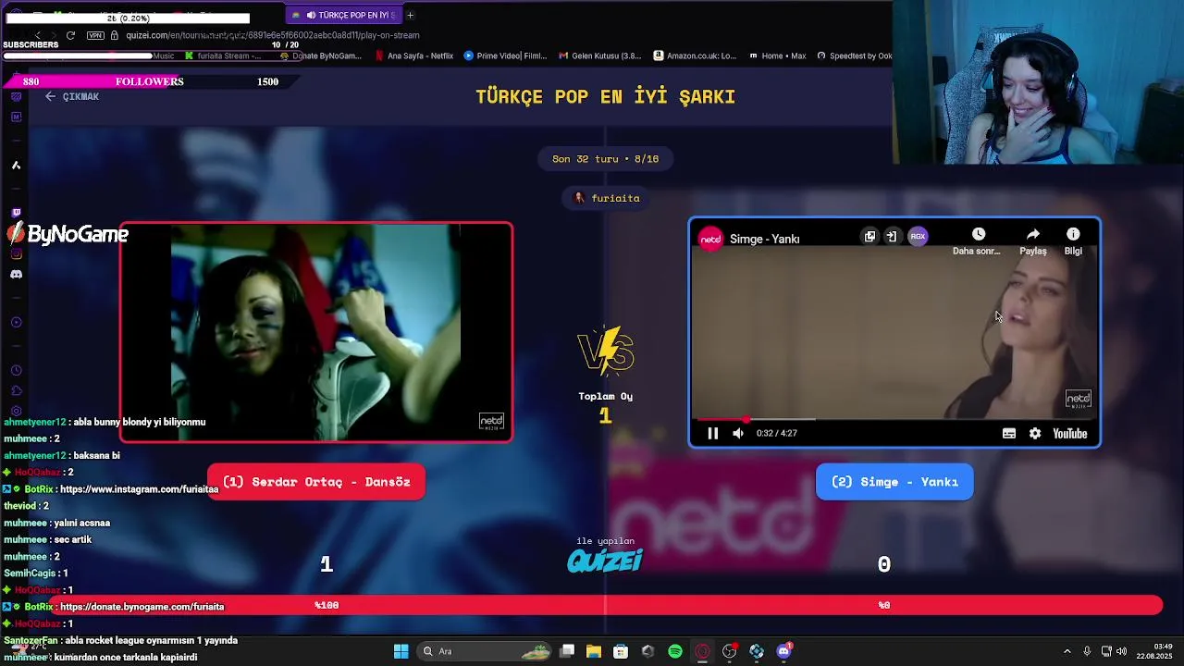Open YouTube player settings gear
Image resolution: width=1184 pixels, height=666 pixels.
tap(1035, 433)
